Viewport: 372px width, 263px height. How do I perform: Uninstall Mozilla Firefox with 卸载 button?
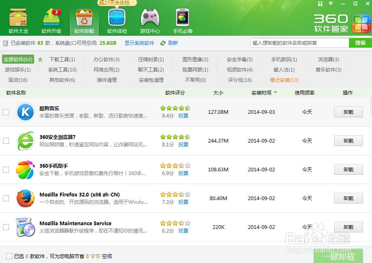349,198
